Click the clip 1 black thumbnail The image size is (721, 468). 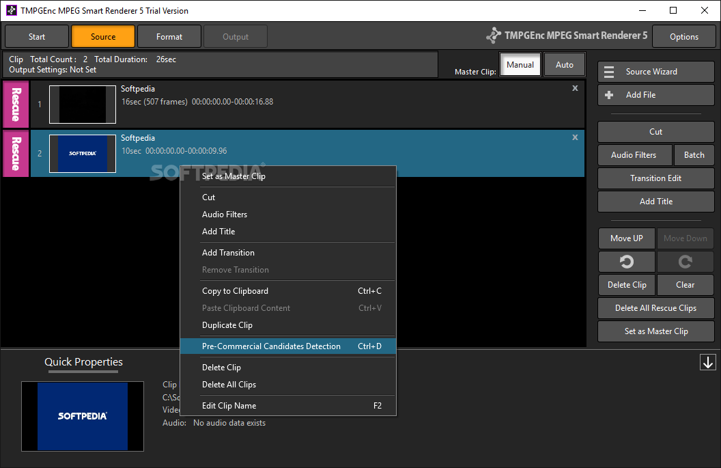[x=83, y=105]
